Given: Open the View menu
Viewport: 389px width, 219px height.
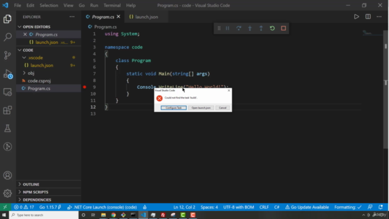Looking at the screenshot, I should click(x=68, y=5).
